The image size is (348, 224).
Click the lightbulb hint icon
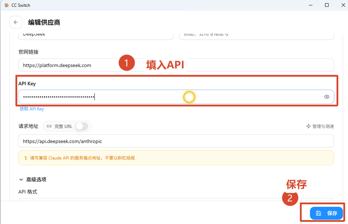tap(26, 158)
